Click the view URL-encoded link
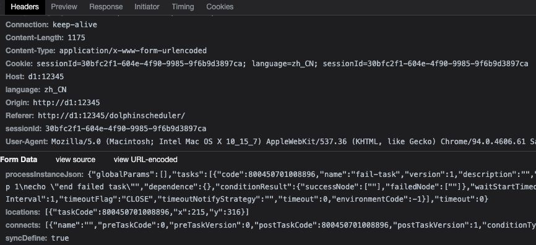536x245 pixels. pyautogui.click(x=145, y=160)
